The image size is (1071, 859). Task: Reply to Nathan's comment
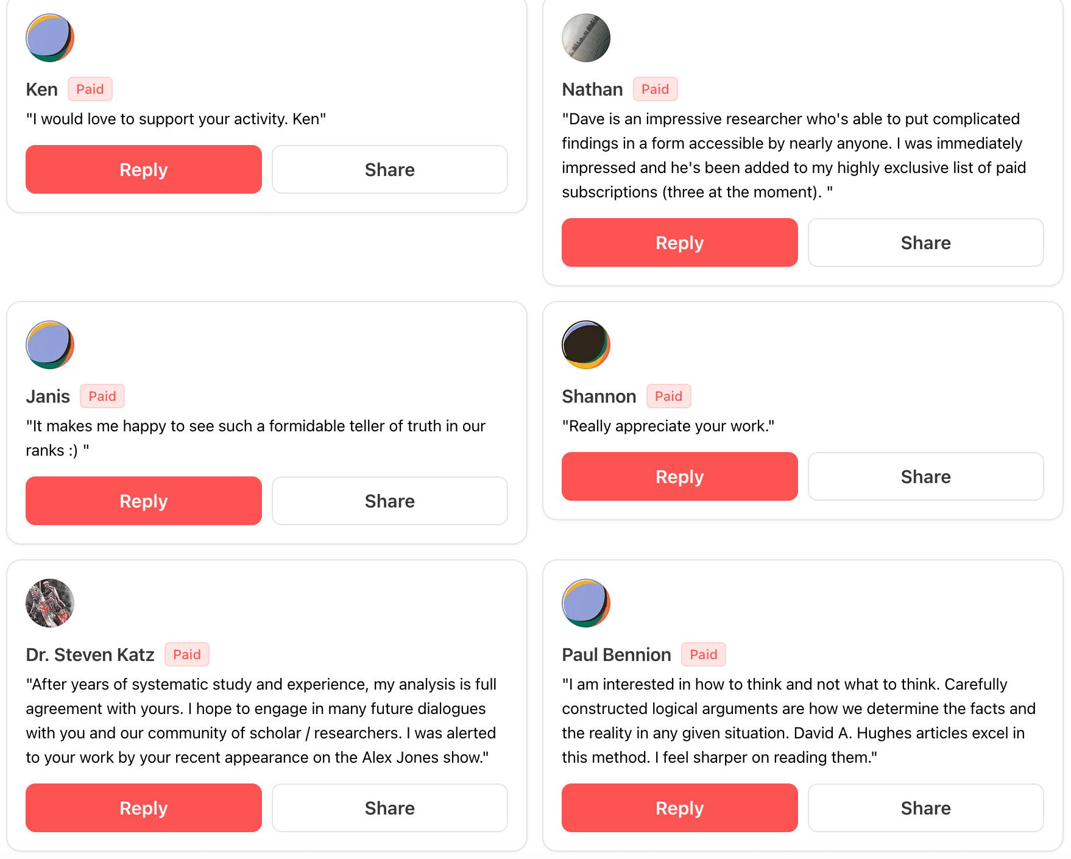coord(680,242)
